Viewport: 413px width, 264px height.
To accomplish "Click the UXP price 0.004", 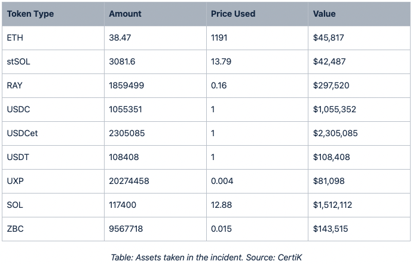I will pos(222,181).
